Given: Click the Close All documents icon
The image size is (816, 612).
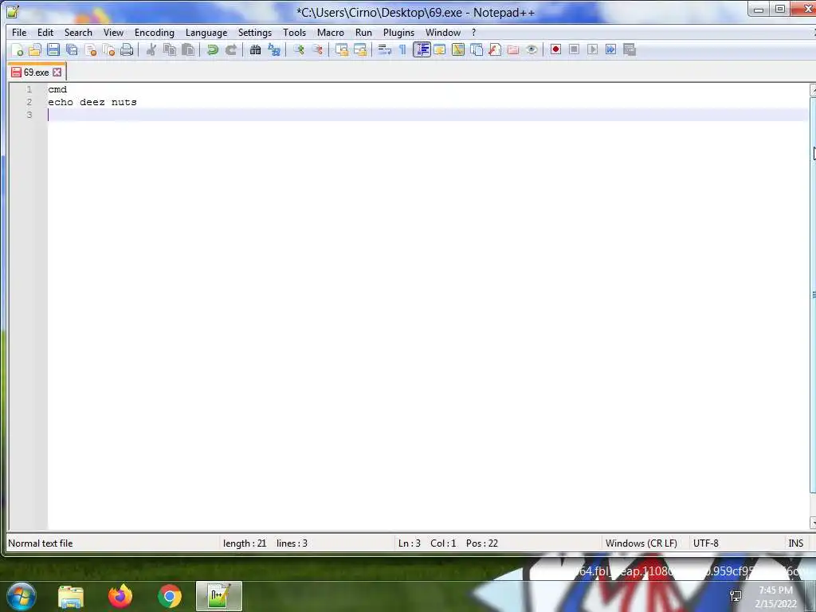Looking at the screenshot, I should pyautogui.click(x=108, y=50).
